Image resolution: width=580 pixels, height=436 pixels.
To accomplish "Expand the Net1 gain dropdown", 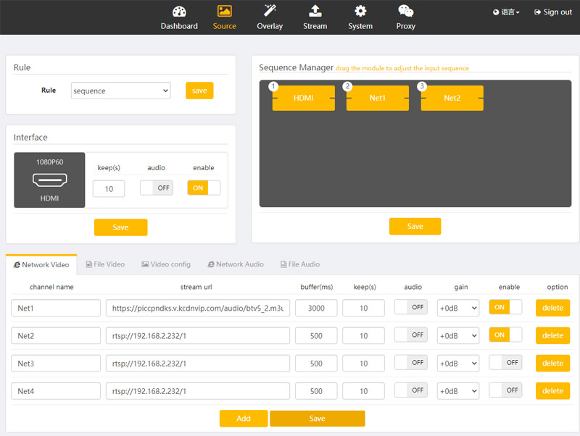I will coord(457,308).
